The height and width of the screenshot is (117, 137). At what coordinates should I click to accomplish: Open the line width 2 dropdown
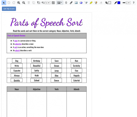tap(128, 3)
